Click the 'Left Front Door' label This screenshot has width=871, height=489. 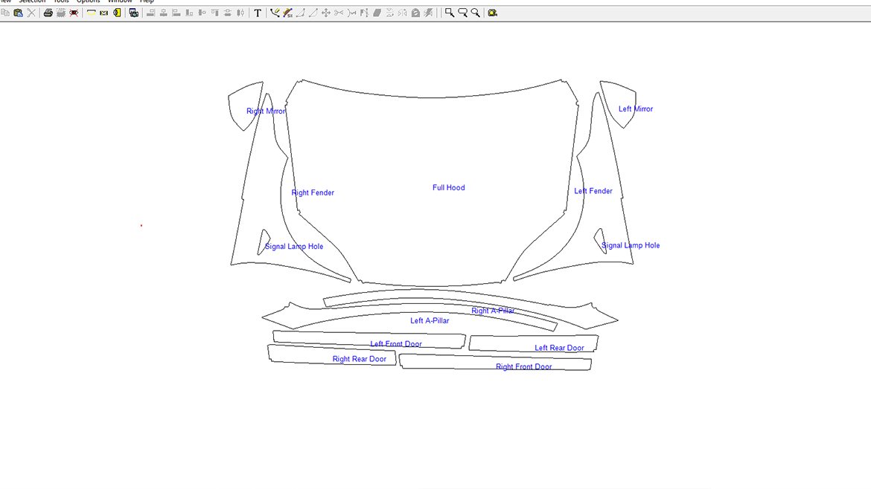(x=396, y=344)
